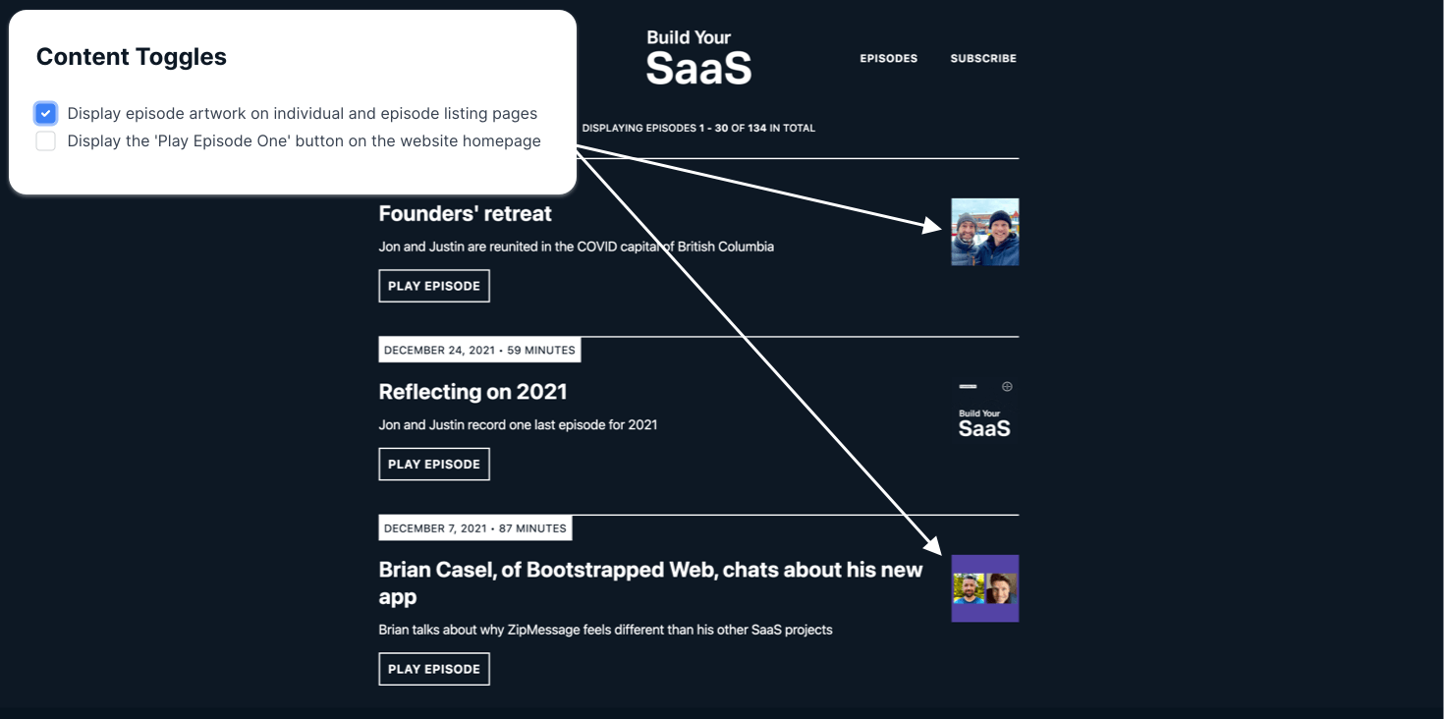Play the Reflecting on 2021 episode
The height and width of the screenshot is (719, 1444).
433,464
